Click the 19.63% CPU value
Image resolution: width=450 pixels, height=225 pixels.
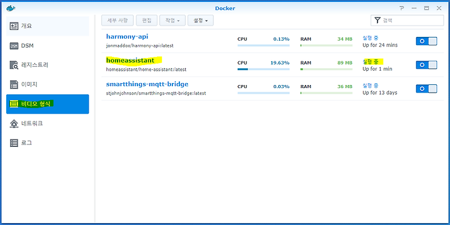click(x=280, y=63)
